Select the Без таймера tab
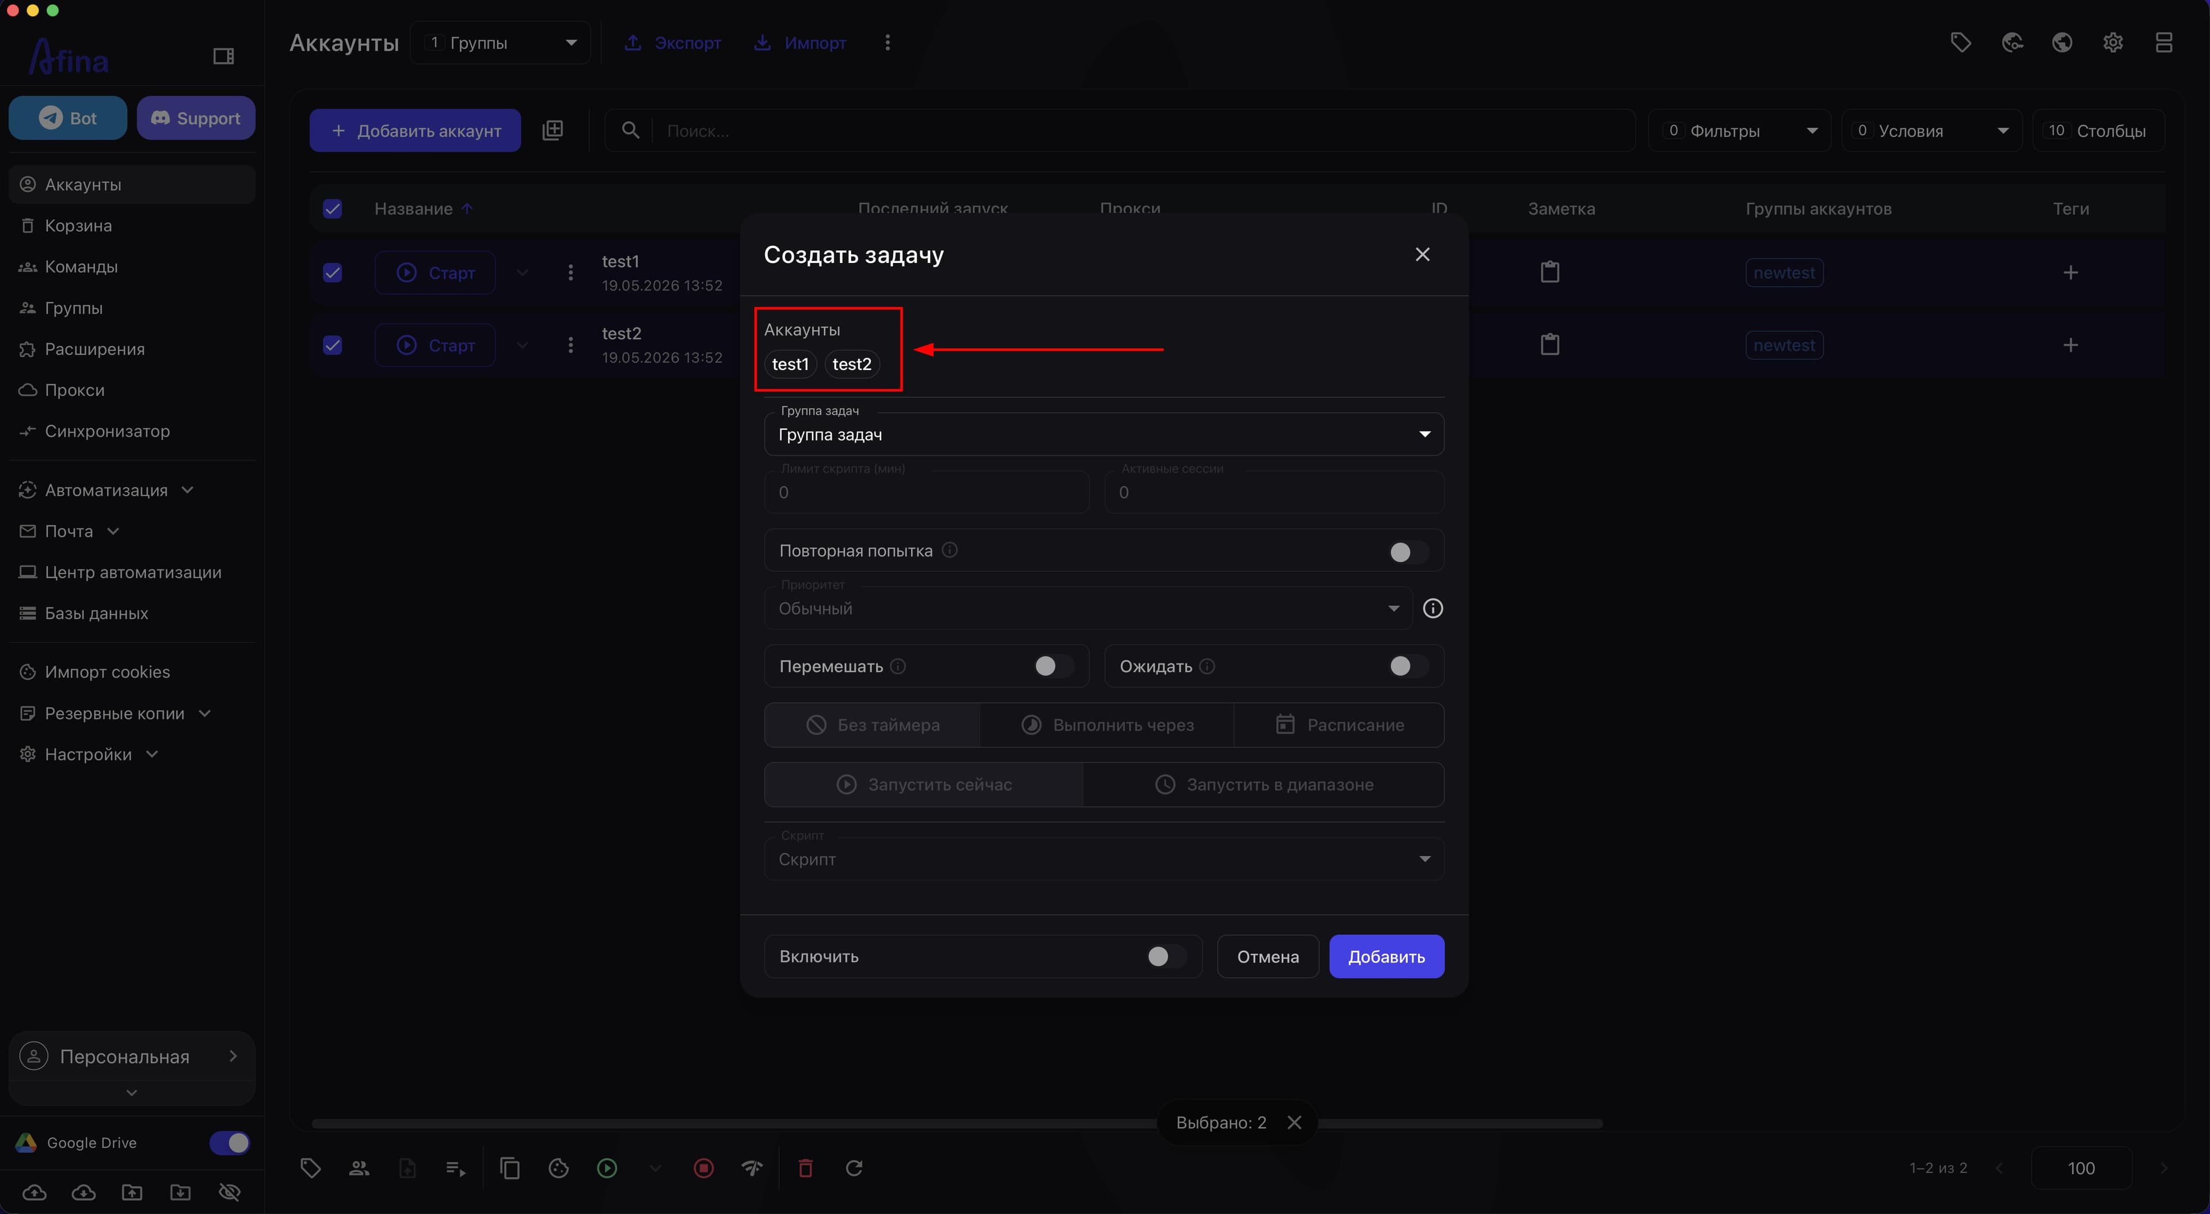2210x1214 pixels. click(872, 725)
